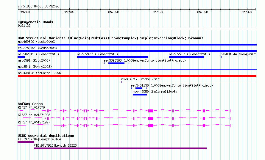Click the %ID:97.7915|Length:36223 label
This screenshot has width=265, height=160.
point(55,145)
